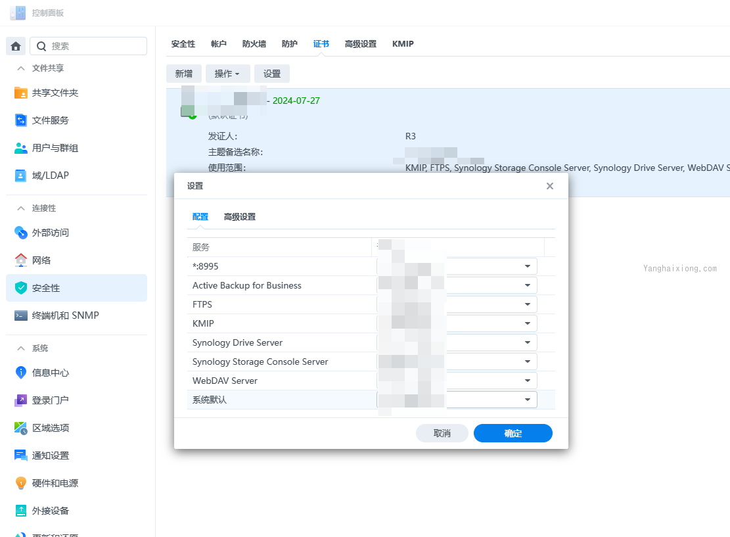The image size is (730, 537).
Task: Click the Control Panel app icon in title bar
Action: (x=18, y=12)
